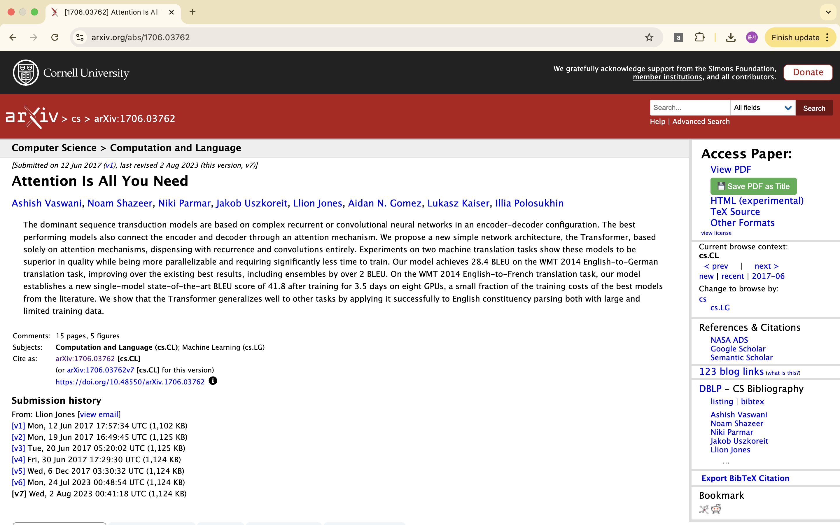Image resolution: width=840 pixels, height=525 pixels.
Task: Click the view license link
Action: pyautogui.click(x=716, y=233)
